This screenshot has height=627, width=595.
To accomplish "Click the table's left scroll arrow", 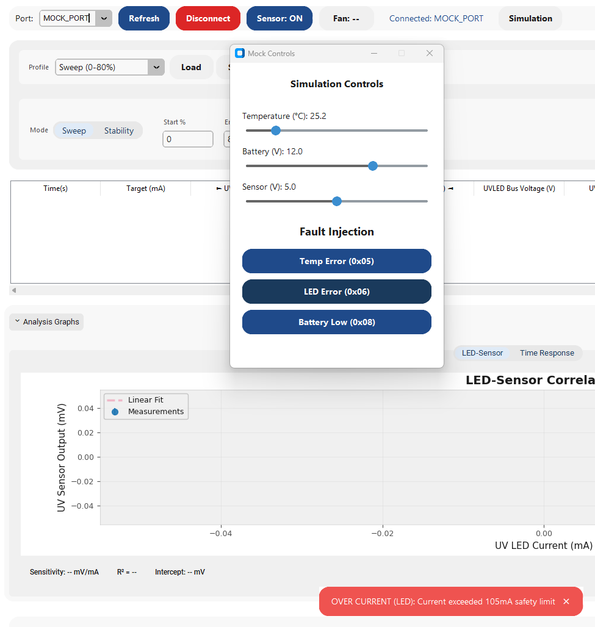I will click(x=14, y=290).
